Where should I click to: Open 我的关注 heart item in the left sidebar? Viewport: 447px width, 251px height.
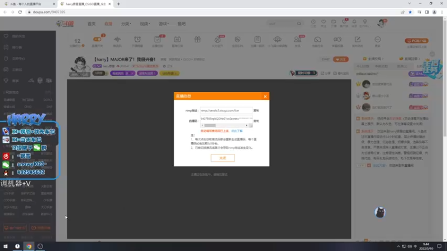tap(15, 36)
